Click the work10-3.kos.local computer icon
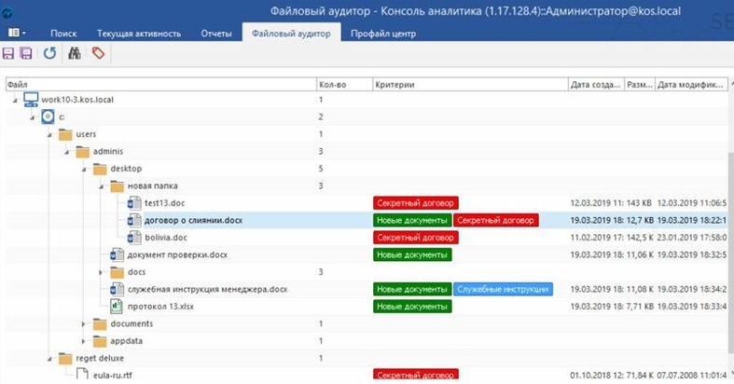 [31, 100]
